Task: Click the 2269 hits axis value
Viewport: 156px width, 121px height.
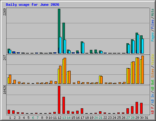Action: tap(5, 12)
